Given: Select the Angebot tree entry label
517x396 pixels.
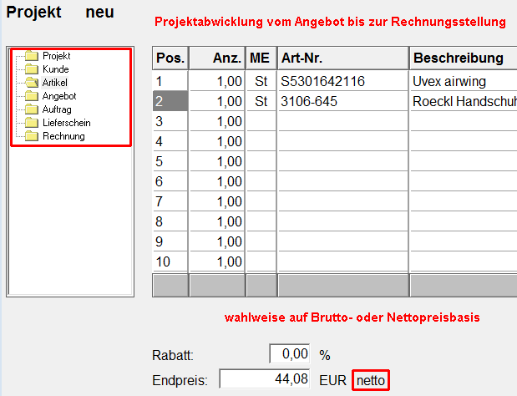Looking at the screenshot, I should click(59, 96).
